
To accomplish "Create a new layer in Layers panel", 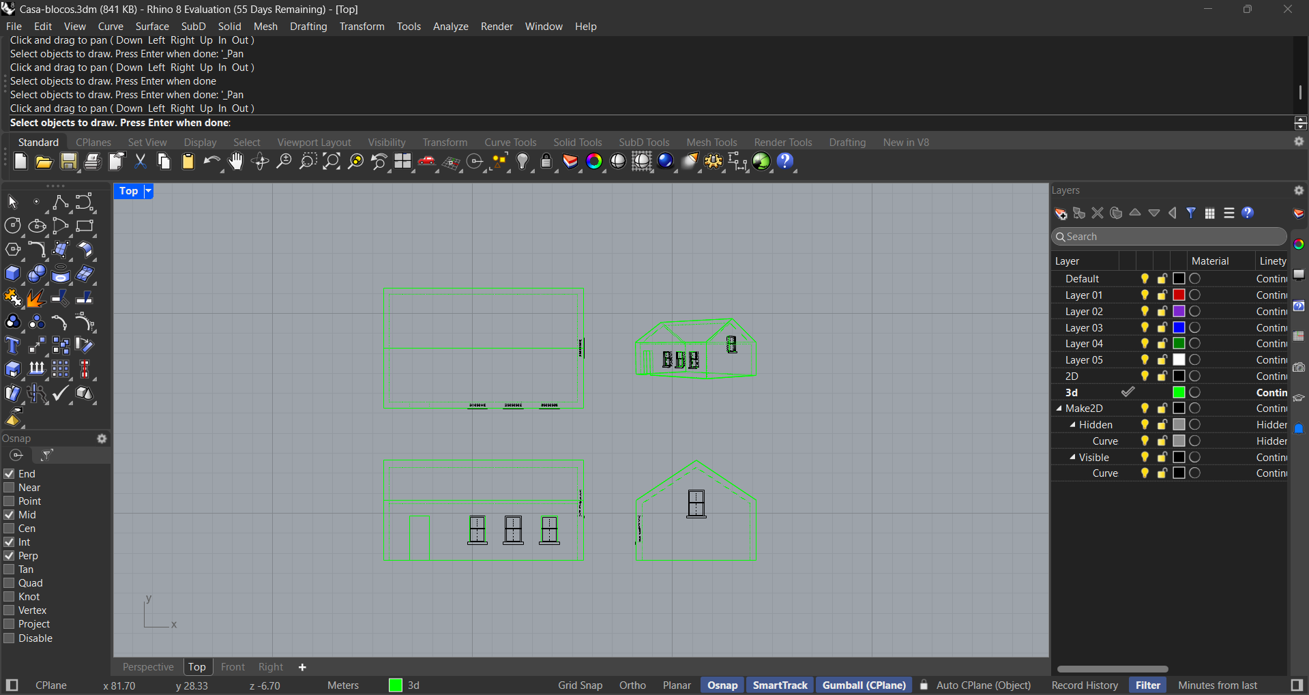I will point(1060,213).
